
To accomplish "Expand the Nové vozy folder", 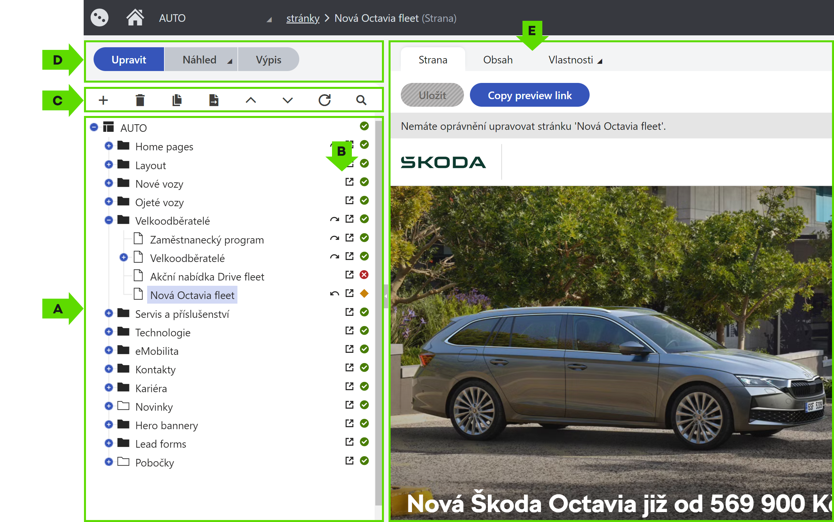I will click(x=108, y=183).
